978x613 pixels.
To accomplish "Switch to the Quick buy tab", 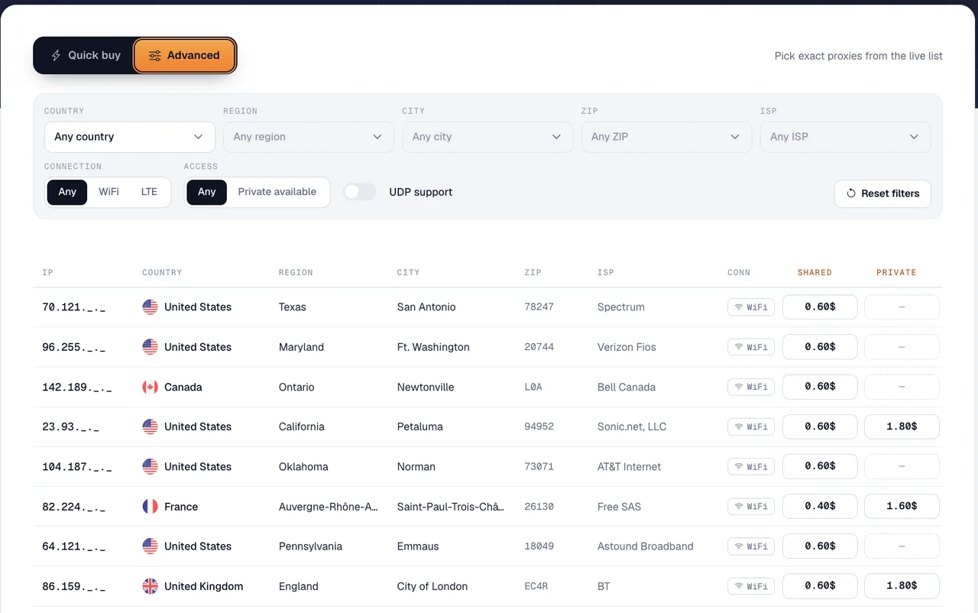I will (x=85, y=56).
